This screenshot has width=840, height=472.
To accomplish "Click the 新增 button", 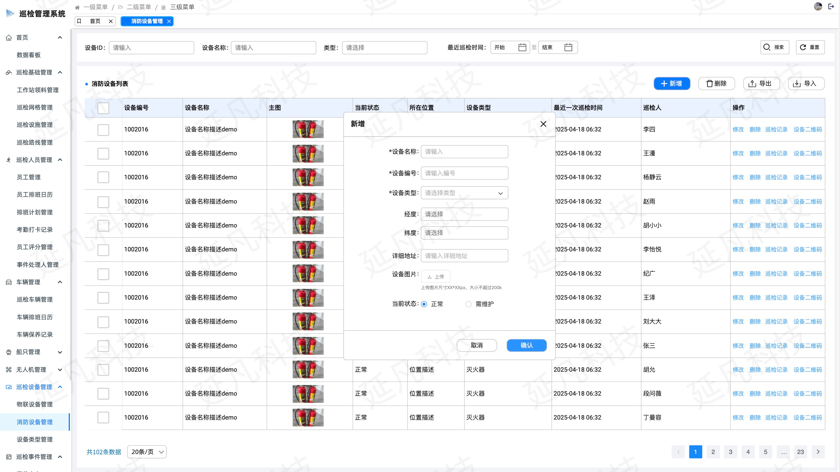I will pos(672,83).
